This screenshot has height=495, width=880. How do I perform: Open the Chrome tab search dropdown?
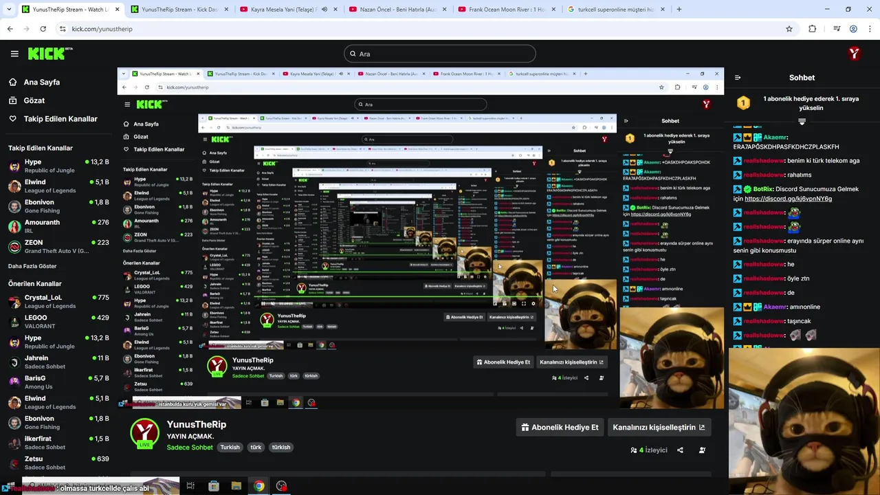coord(8,10)
